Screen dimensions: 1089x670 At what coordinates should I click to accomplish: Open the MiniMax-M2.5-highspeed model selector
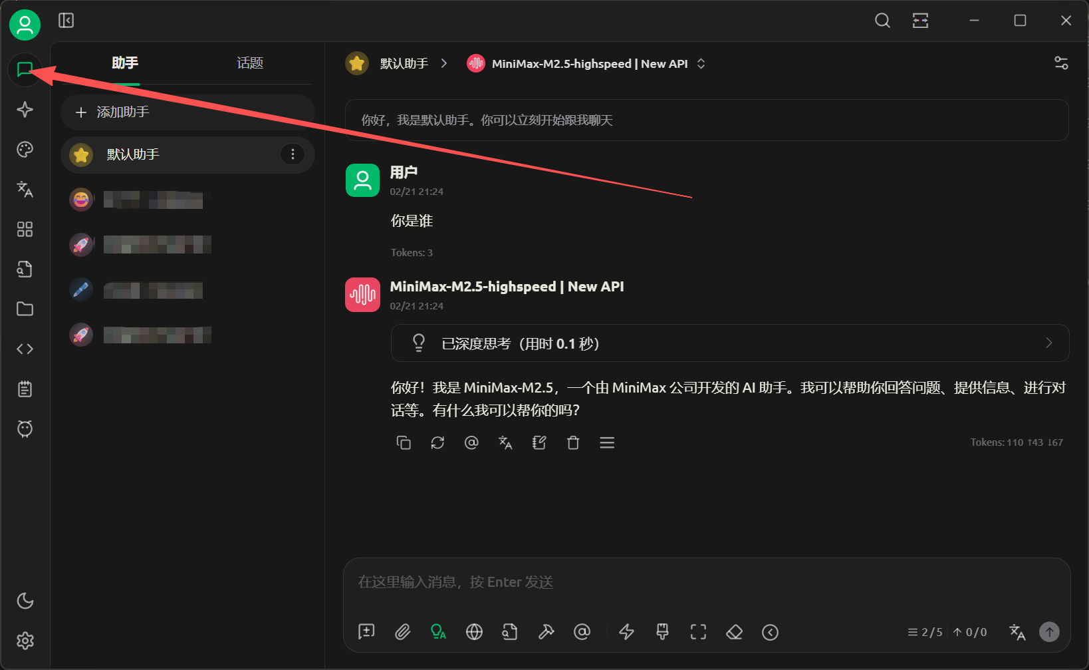(586, 64)
